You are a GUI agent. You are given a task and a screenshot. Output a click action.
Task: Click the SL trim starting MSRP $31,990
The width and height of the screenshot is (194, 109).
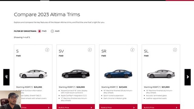tap(157, 87)
